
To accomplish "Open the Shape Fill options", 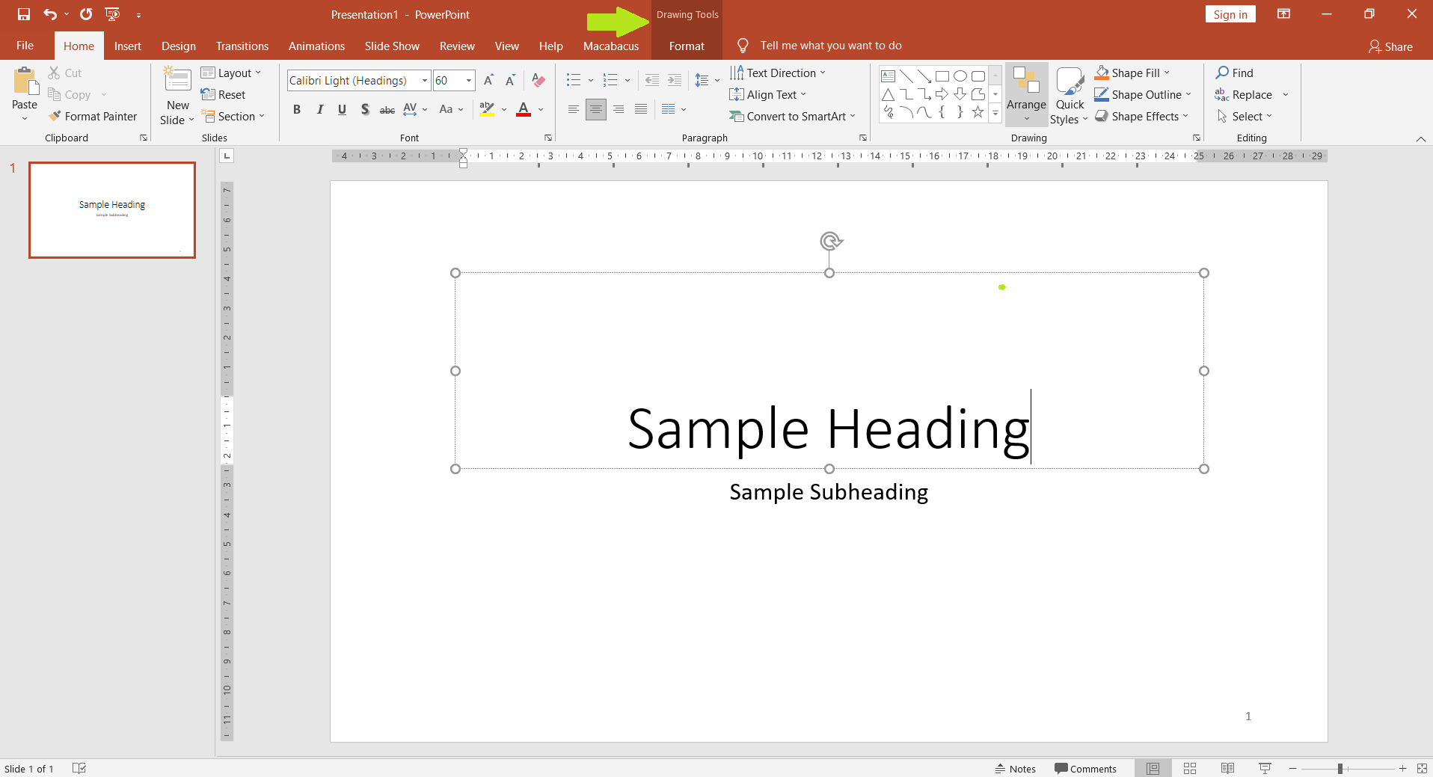I will [1132, 72].
